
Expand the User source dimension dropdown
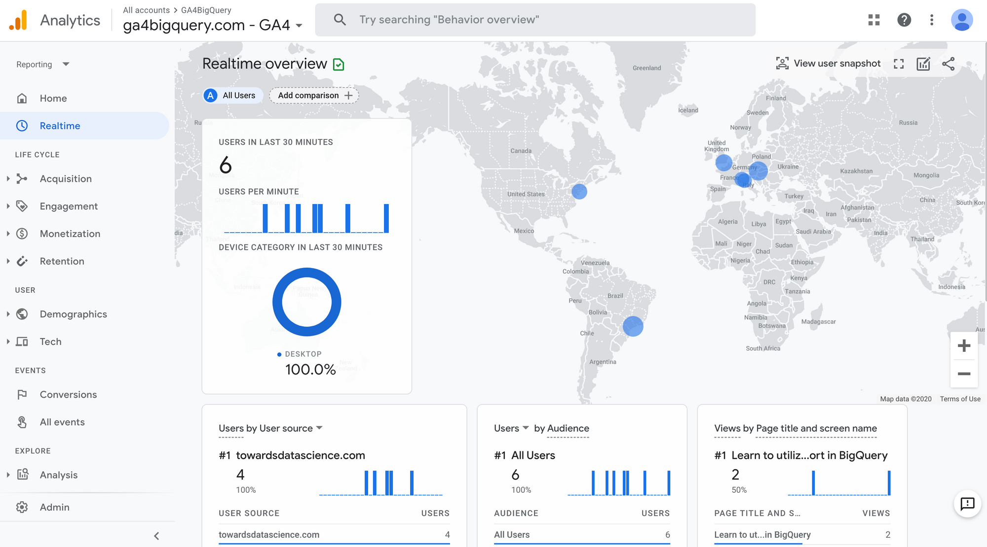[319, 428]
